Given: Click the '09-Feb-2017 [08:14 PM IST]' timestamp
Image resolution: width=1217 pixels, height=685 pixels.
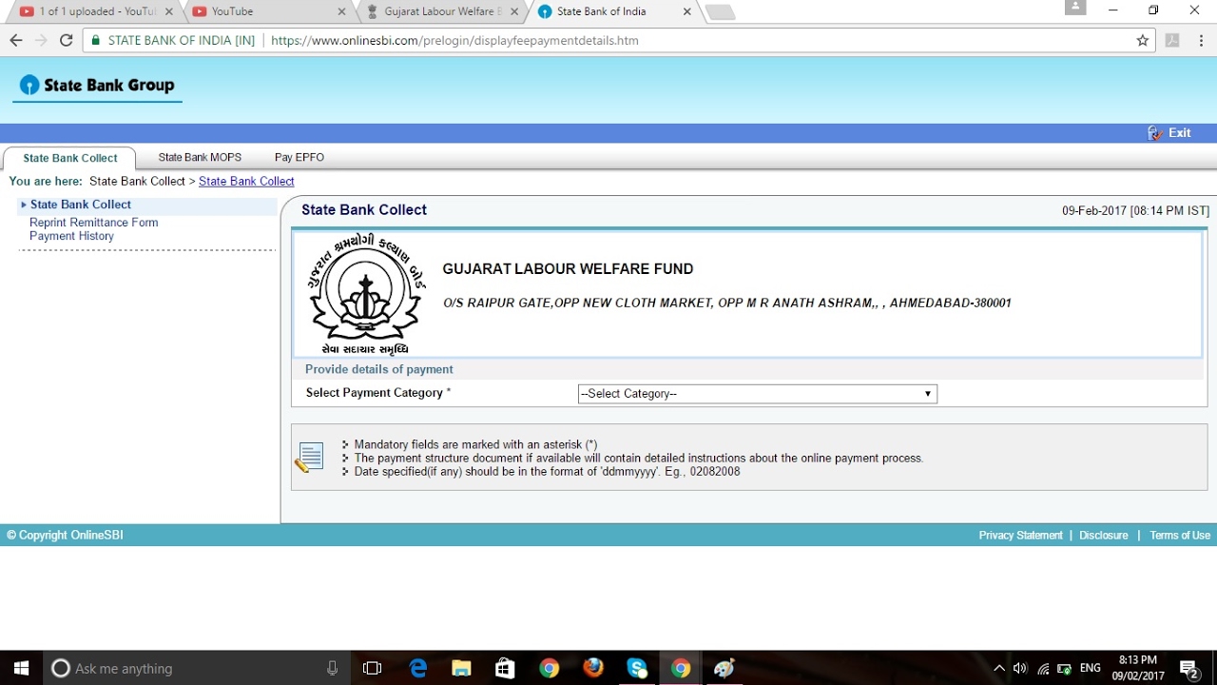Looking at the screenshot, I should click(x=1135, y=211).
